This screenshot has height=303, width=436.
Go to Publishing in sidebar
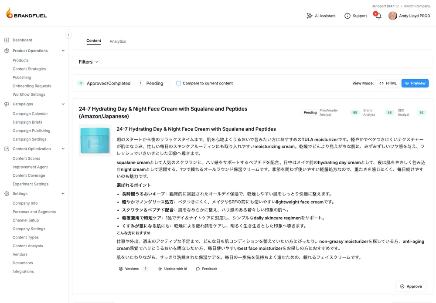coord(22,77)
